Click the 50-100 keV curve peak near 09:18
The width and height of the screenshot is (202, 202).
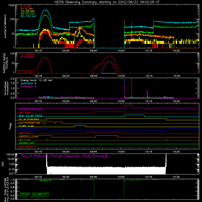point(45,10)
